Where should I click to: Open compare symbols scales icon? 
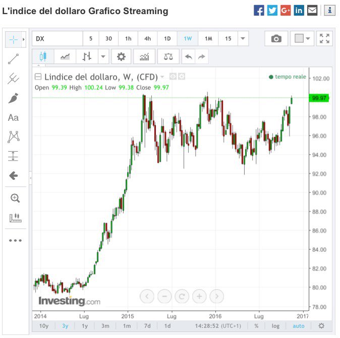click(168, 56)
